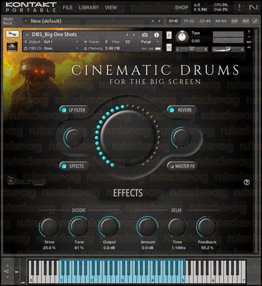Open the SHOP link
The image size is (262, 286).
point(182,8)
